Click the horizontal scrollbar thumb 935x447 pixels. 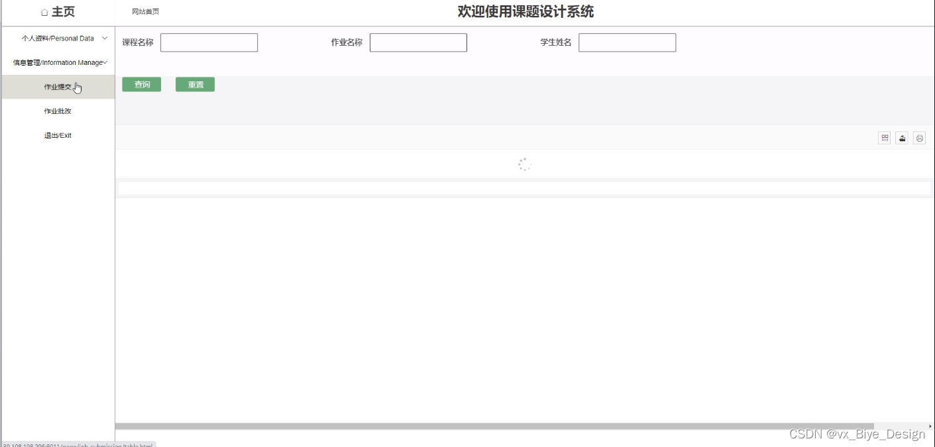(x=494, y=426)
